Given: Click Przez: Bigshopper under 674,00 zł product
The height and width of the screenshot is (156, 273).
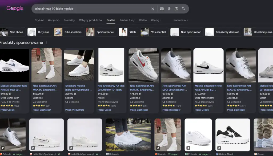Looking at the screenshot, I should (x=171, y=110).
